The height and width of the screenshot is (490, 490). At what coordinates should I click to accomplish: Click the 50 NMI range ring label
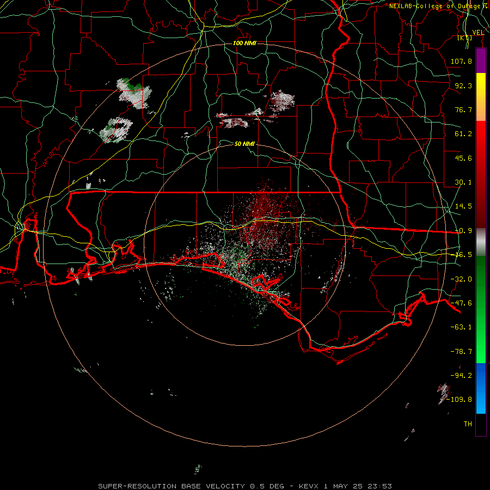pyautogui.click(x=244, y=144)
